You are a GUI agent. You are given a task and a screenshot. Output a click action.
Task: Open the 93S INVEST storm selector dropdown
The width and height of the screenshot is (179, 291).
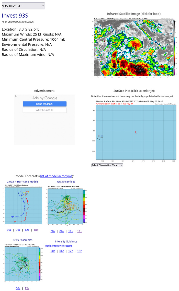pyautogui.click(x=23, y=6)
